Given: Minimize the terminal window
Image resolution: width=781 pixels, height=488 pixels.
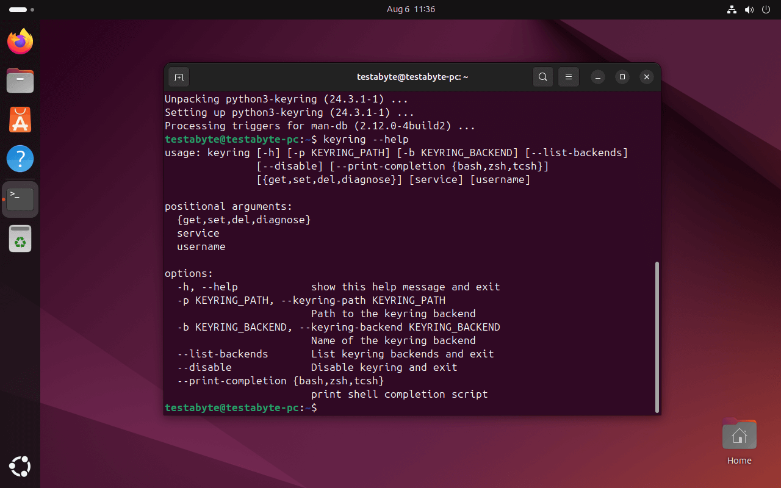Looking at the screenshot, I should coord(597,77).
